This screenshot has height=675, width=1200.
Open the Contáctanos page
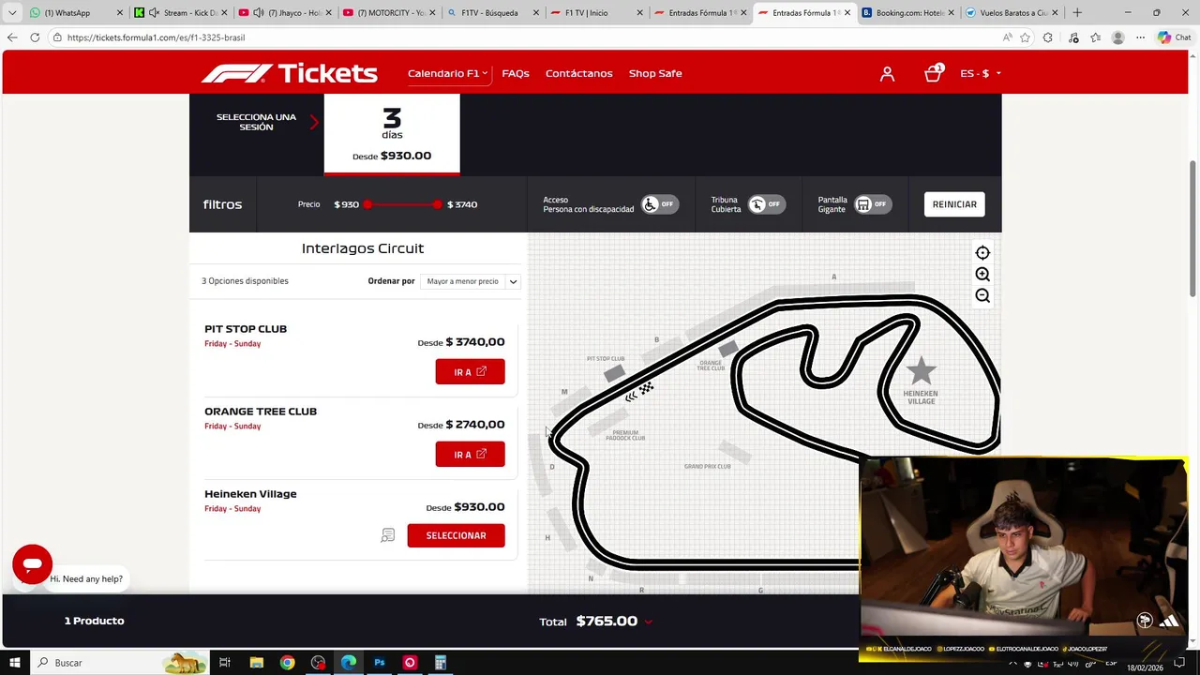point(579,73)
